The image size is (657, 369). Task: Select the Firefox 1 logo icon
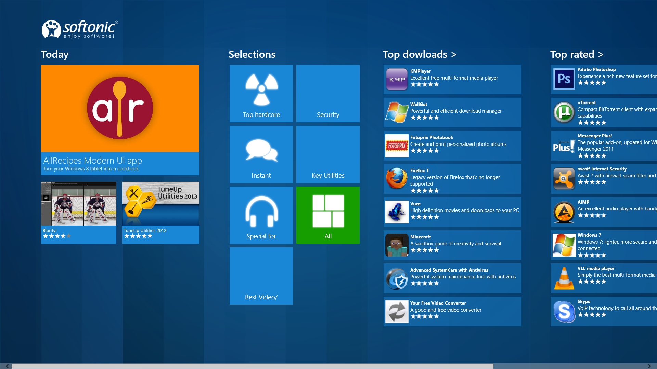coord(397,179)
